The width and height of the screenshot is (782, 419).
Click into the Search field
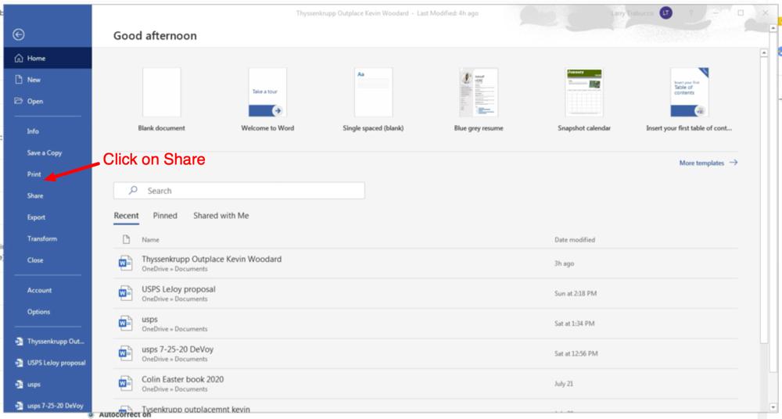point(239,191)
